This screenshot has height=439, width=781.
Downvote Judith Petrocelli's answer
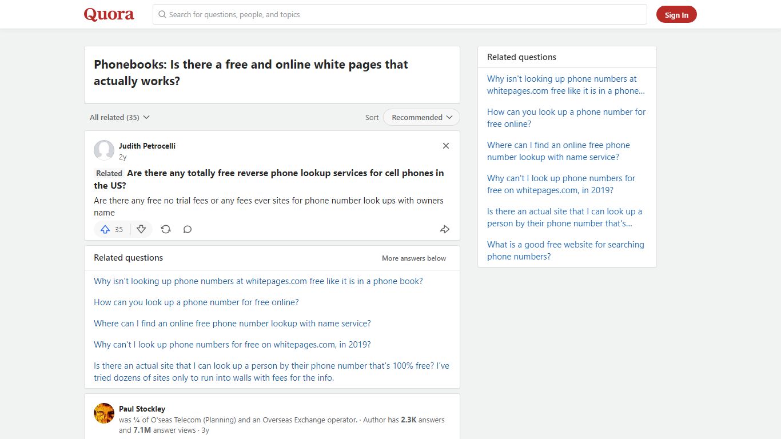point(141,229)
